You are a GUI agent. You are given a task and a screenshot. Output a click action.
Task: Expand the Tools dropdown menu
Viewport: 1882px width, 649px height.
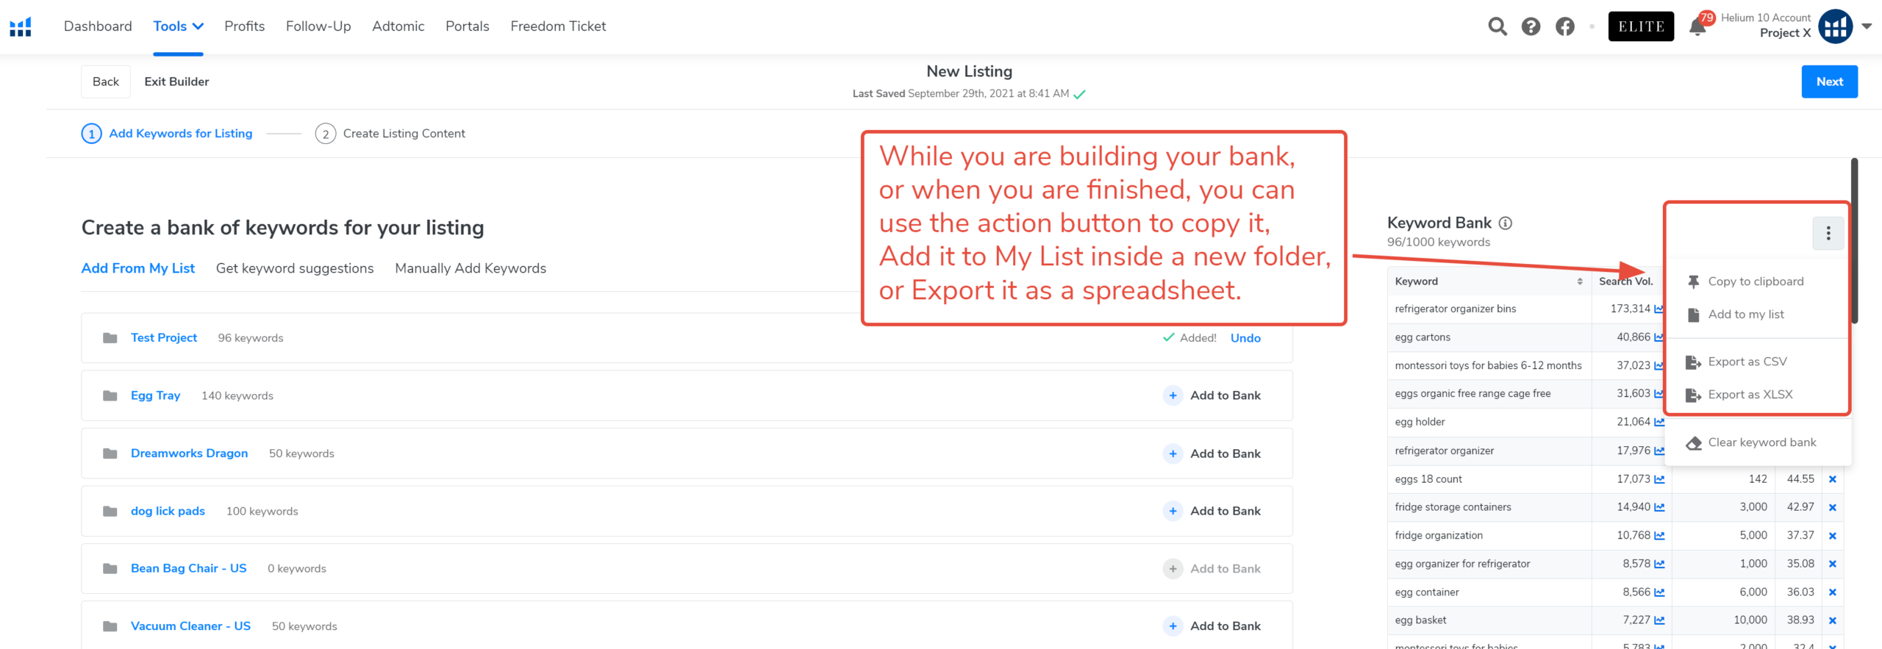[x=178, y=26]
